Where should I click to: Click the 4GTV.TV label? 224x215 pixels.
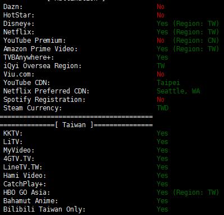tap(19, 159)
